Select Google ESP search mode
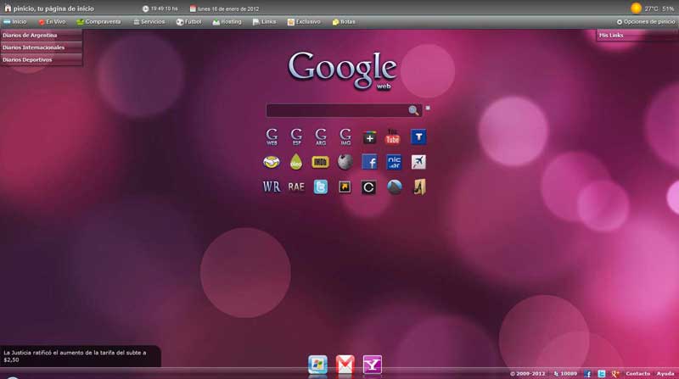The height and width of the screenshot is (379, 679). 296,137
